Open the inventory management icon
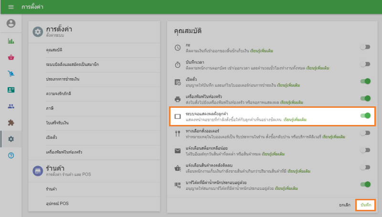 (11, 73)
